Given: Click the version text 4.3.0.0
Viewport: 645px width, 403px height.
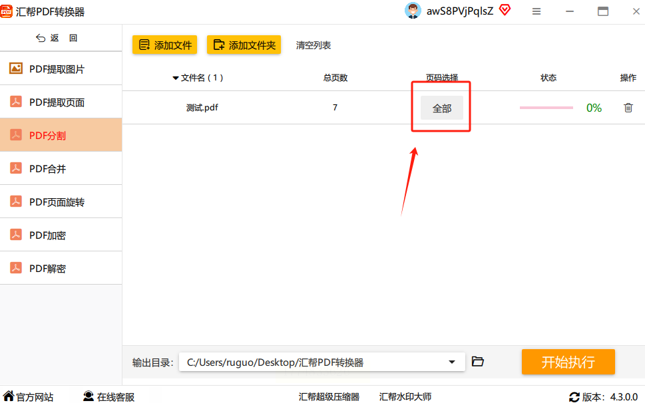Looking at the screenshot, I should 624,397.
